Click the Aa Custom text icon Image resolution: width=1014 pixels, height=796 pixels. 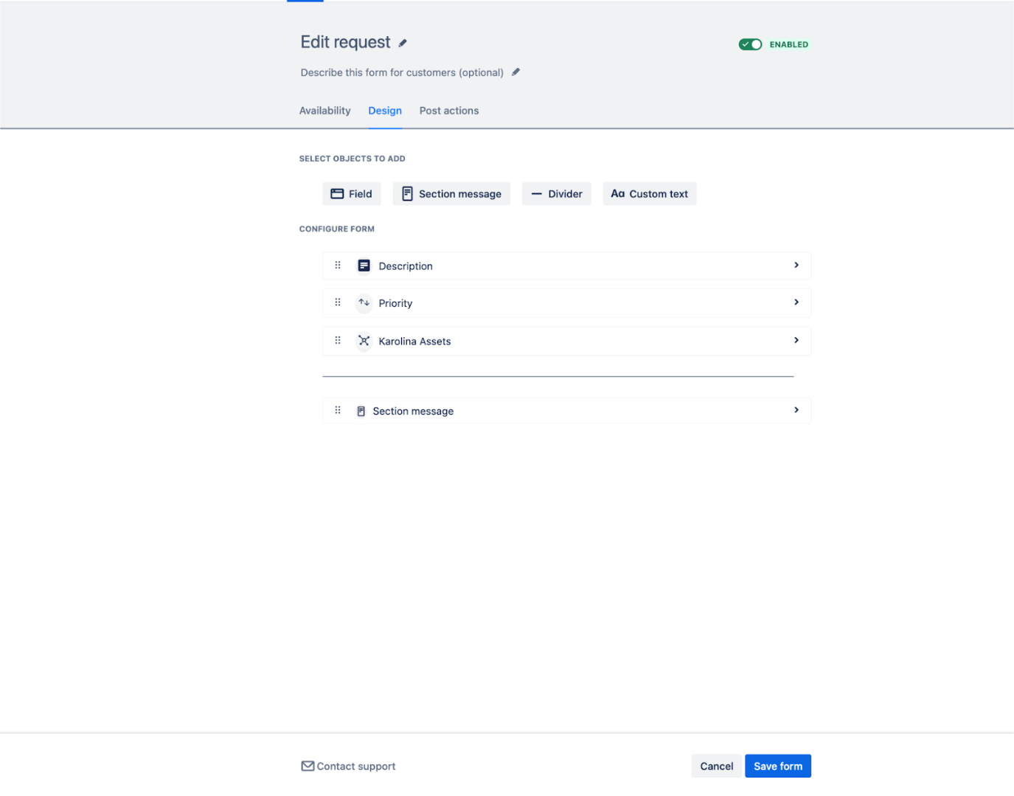point(618,193)
